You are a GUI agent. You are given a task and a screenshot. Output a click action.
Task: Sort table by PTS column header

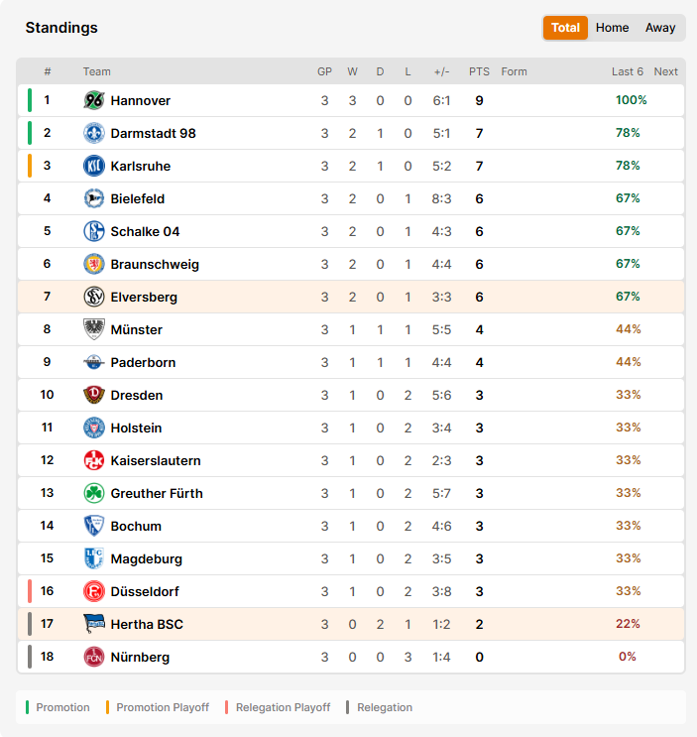479,71
